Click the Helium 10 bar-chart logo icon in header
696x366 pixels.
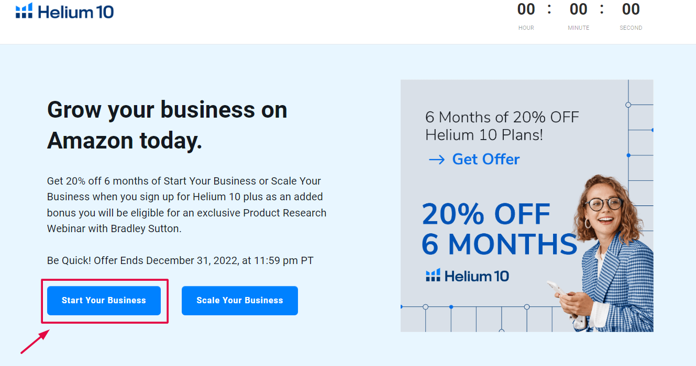pyautogui.click(x=24, y=11)
